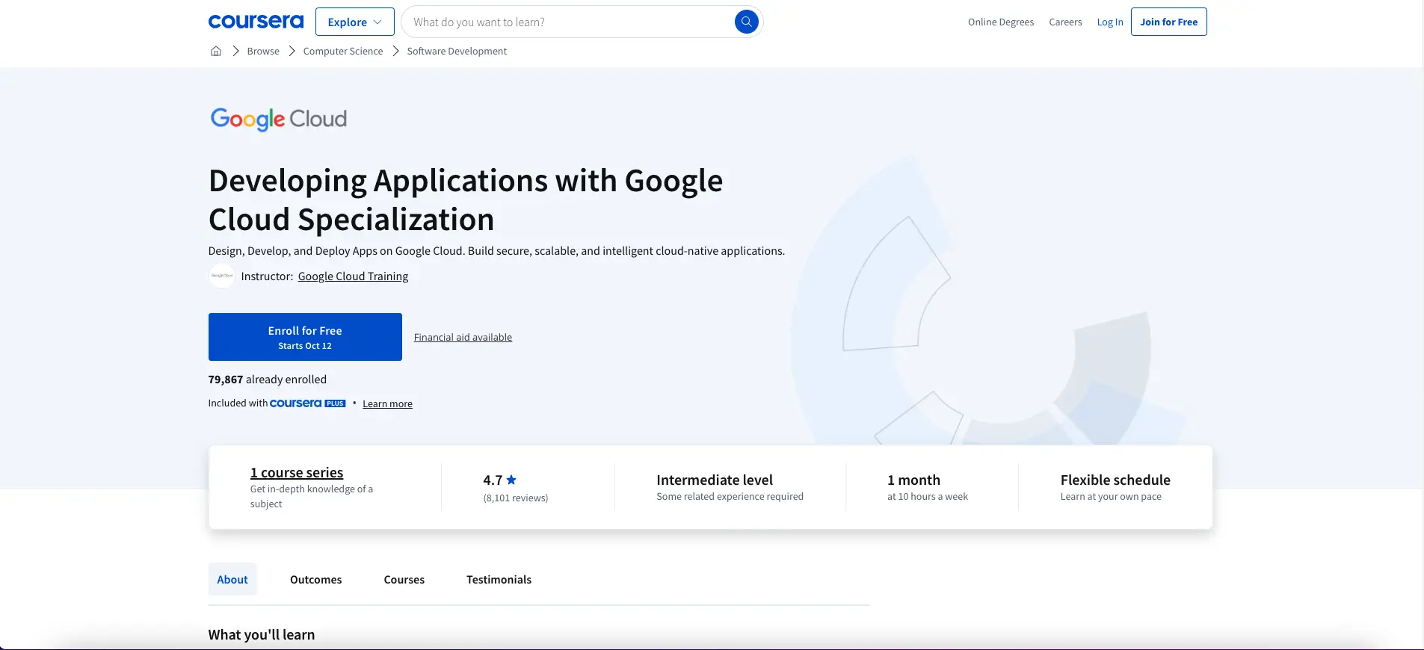Open Software Development breadcrumb
Viewport: 1424px width, 650px height.
[x=457, y=51]
